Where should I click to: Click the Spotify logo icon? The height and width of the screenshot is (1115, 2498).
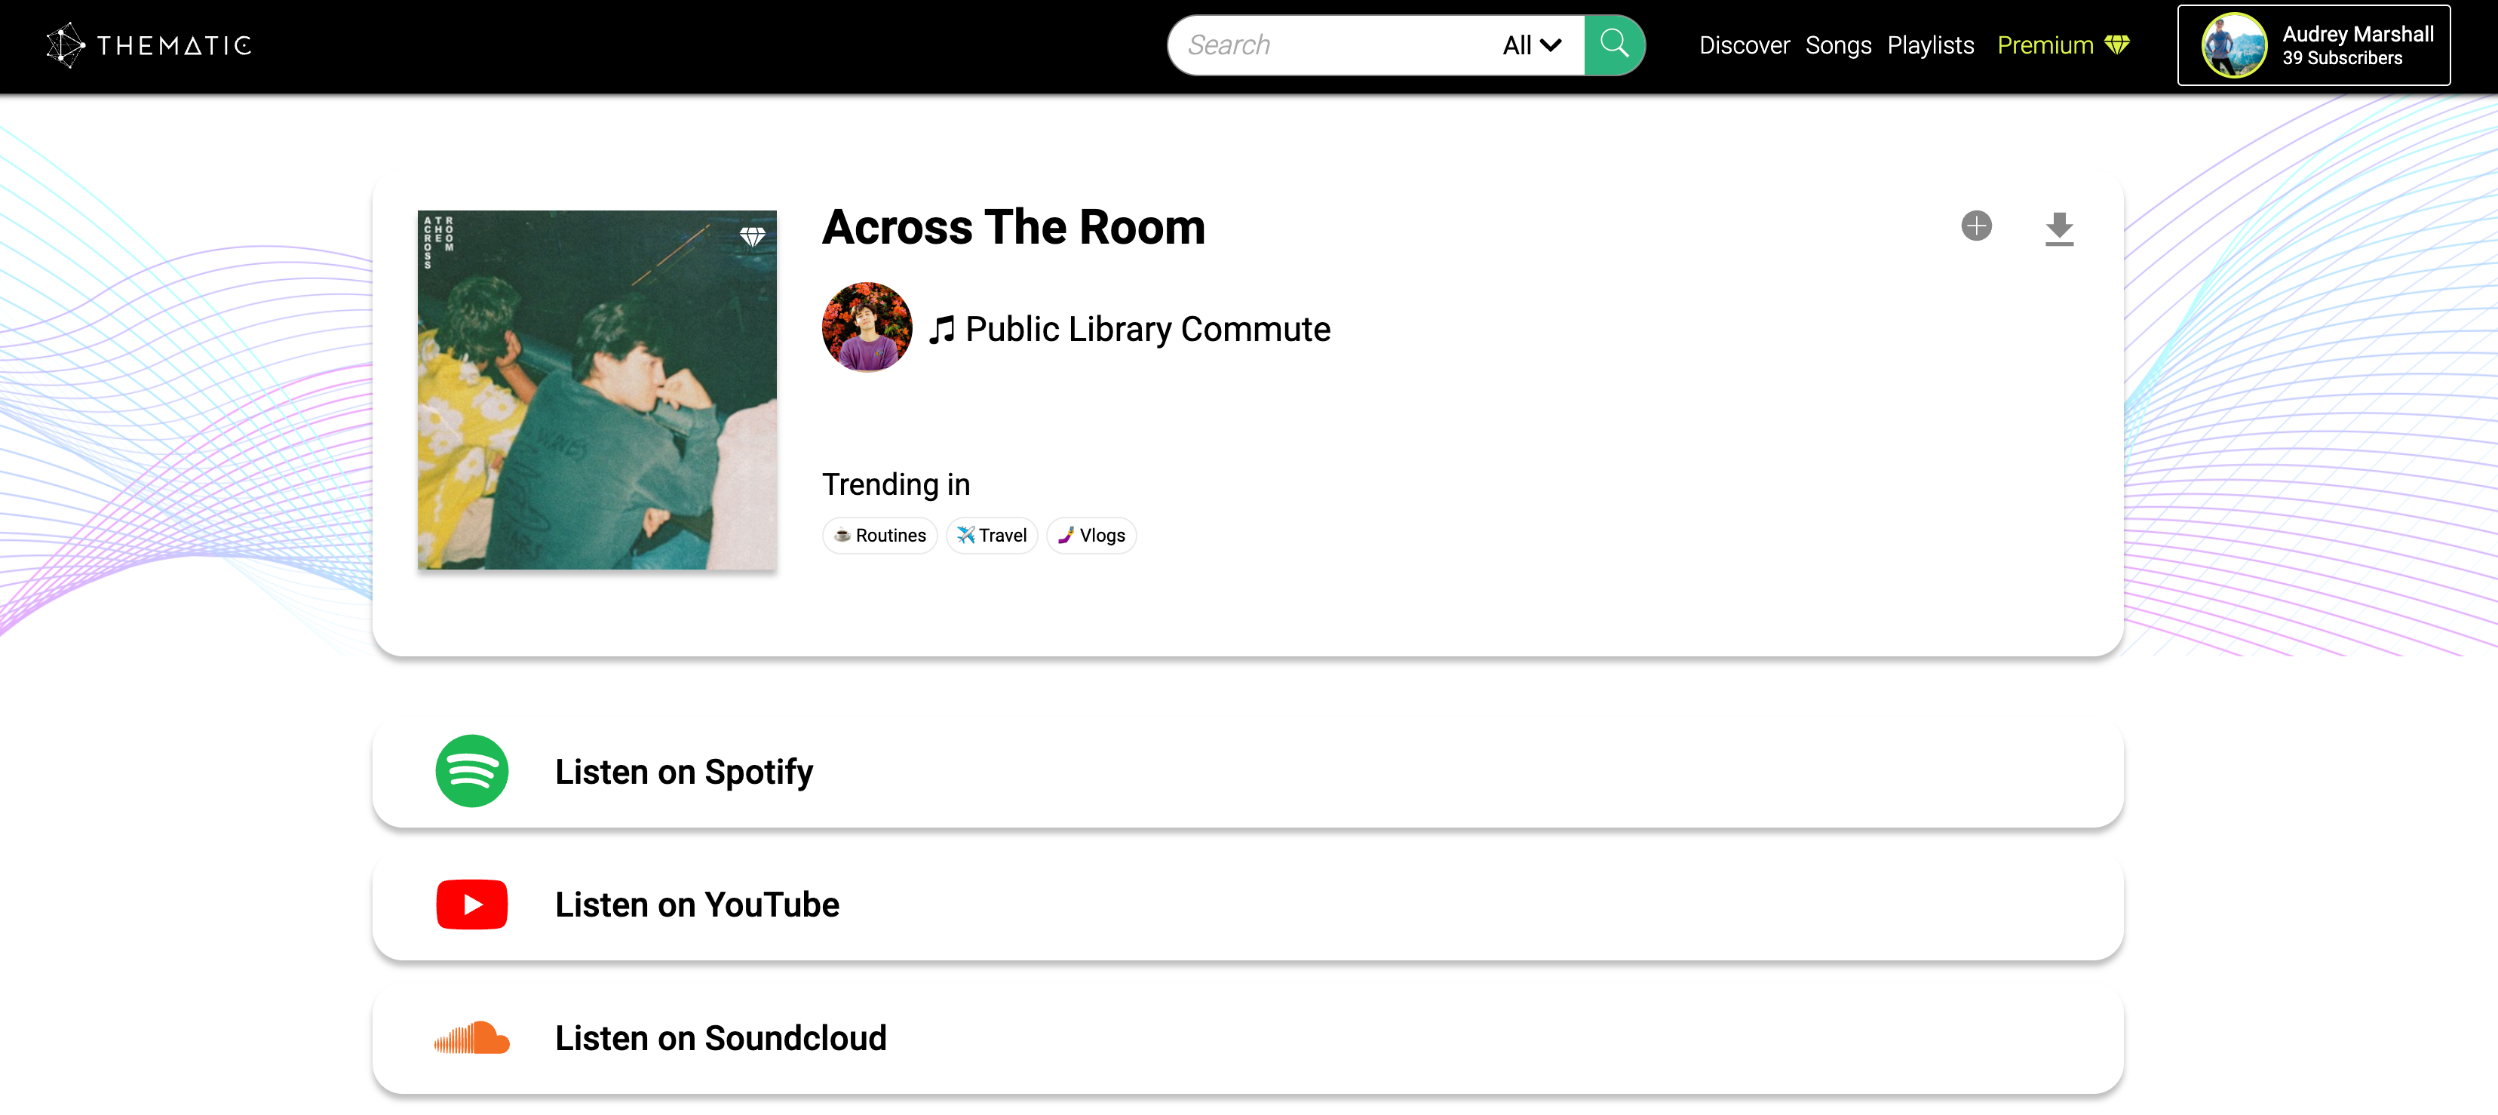(471, 771)
